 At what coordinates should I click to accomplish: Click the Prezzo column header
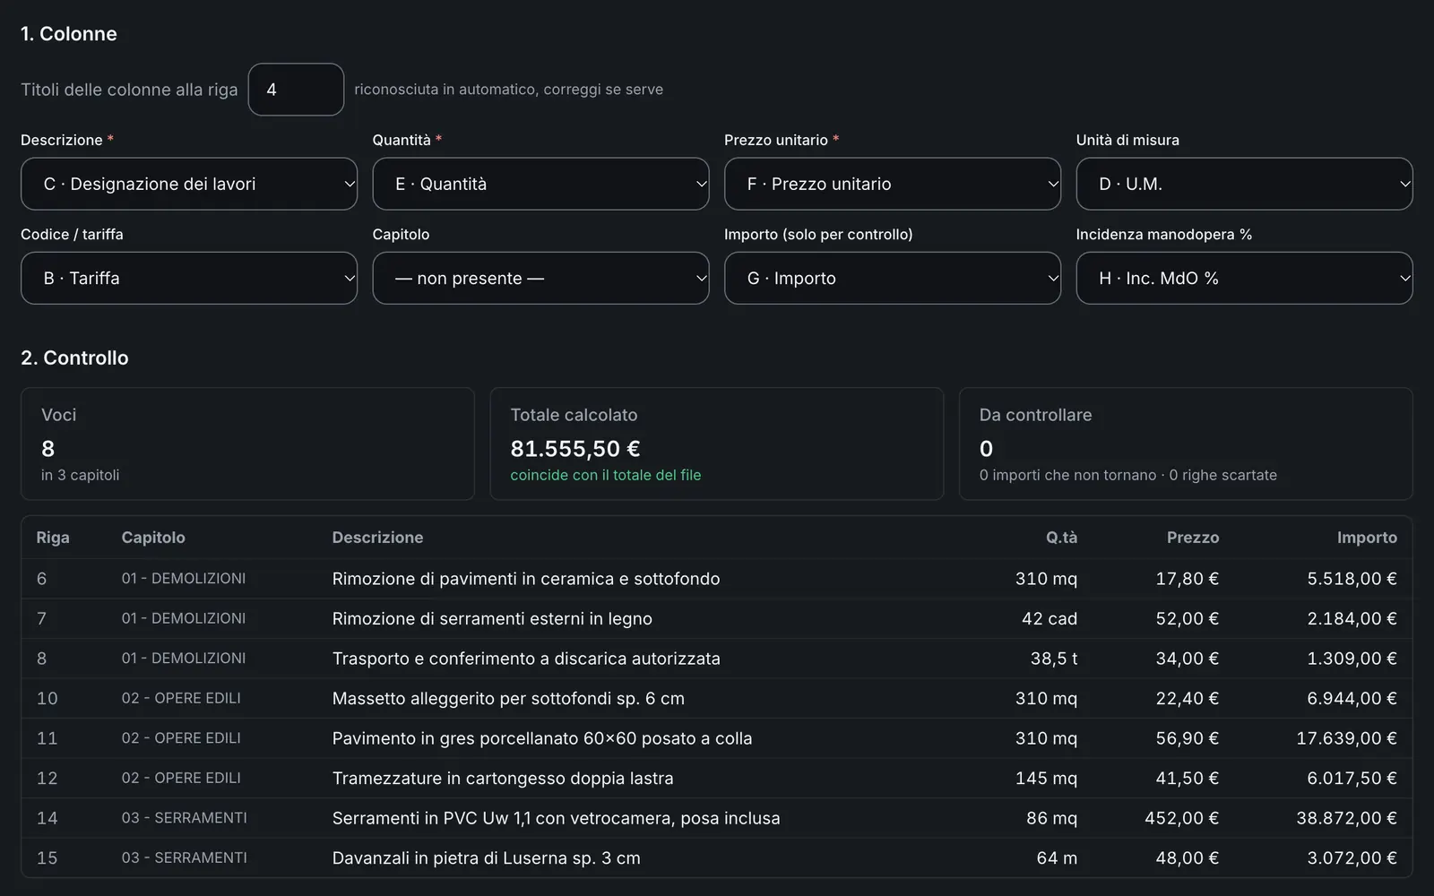pyautogui.click(x=1193, y=538)
